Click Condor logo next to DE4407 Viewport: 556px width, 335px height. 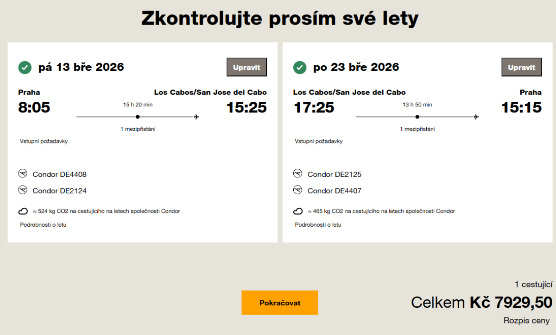click(298, 190)
